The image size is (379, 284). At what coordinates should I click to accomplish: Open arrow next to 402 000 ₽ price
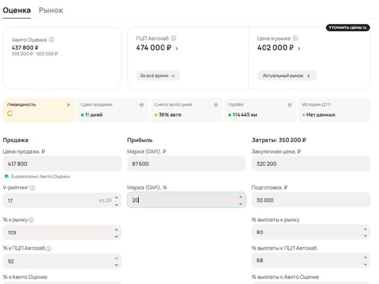(299, 48)
